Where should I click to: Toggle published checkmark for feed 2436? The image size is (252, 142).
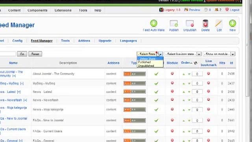[156, 74]
